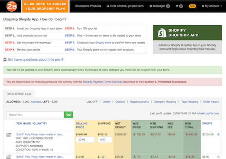Screen dimensions: 226x159
Task: Select the Total Items: 9,340 tab
Action: point(19,94)
